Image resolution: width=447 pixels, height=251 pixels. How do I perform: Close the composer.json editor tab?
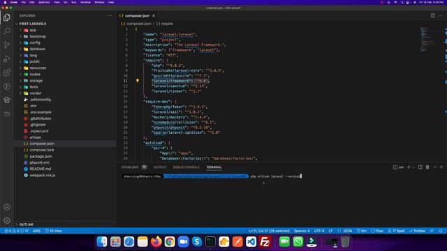tap(154, 15)
